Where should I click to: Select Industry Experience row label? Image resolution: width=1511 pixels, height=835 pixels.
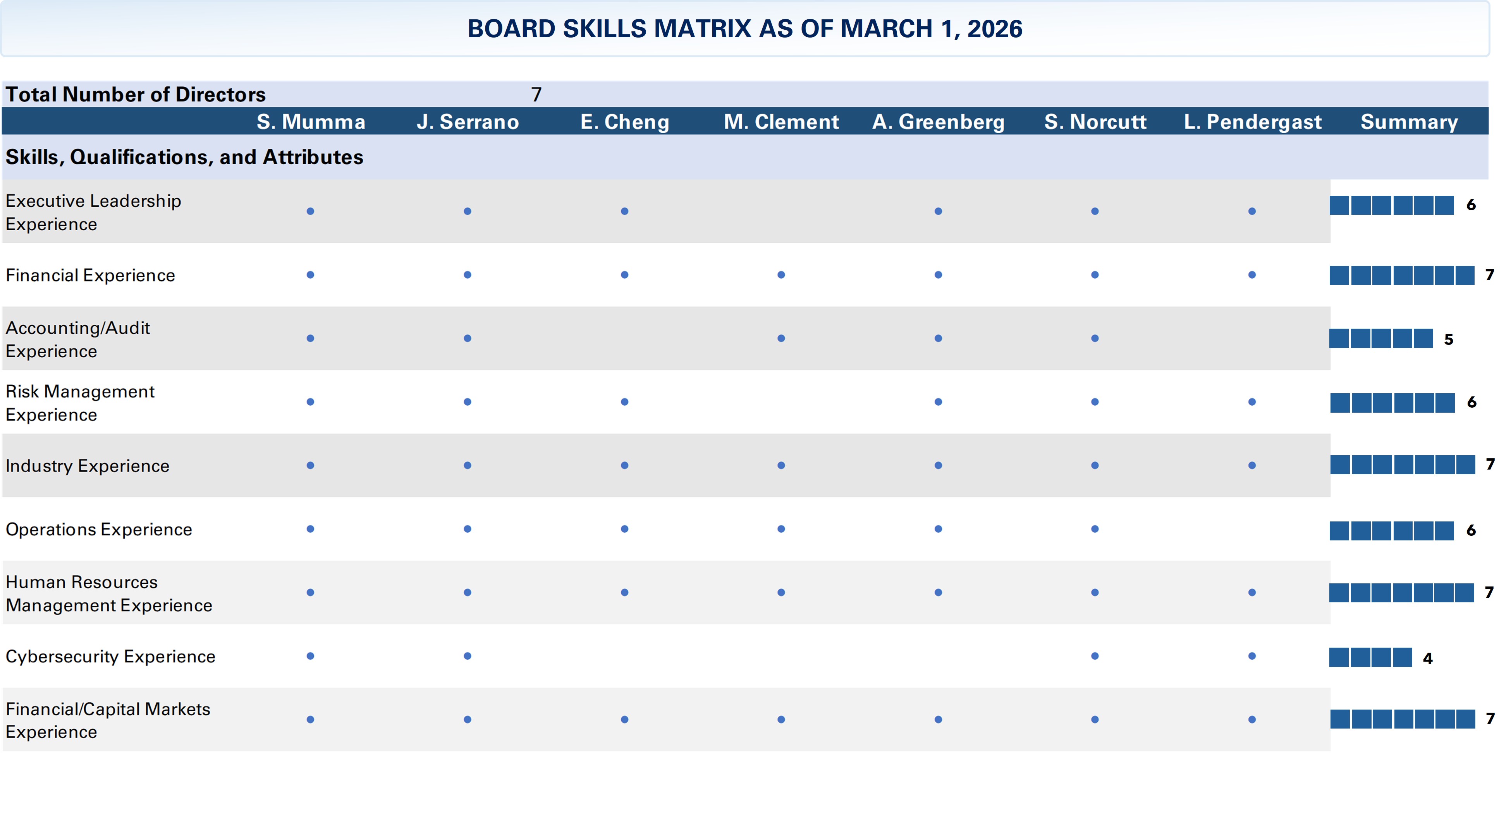coord(88,466)
